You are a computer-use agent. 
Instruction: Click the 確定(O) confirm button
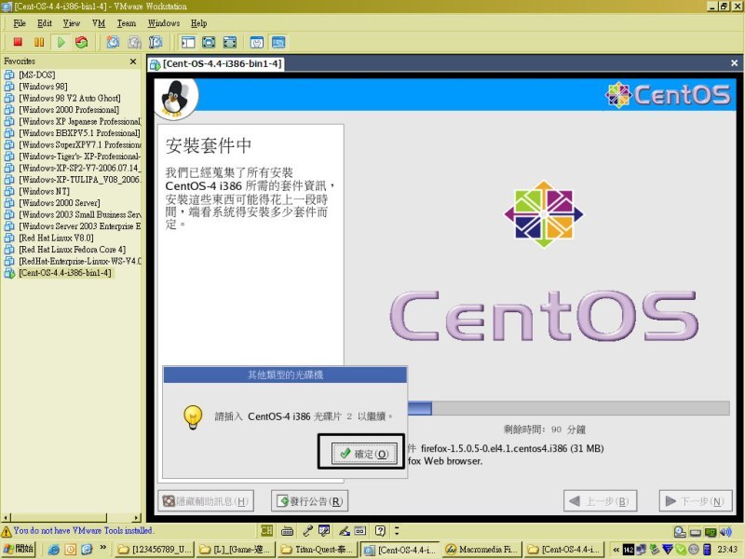[x=364, y=454]
